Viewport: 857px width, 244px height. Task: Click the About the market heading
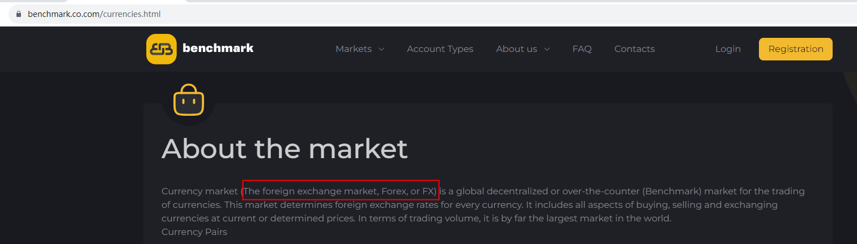click(x=285, y=149)
